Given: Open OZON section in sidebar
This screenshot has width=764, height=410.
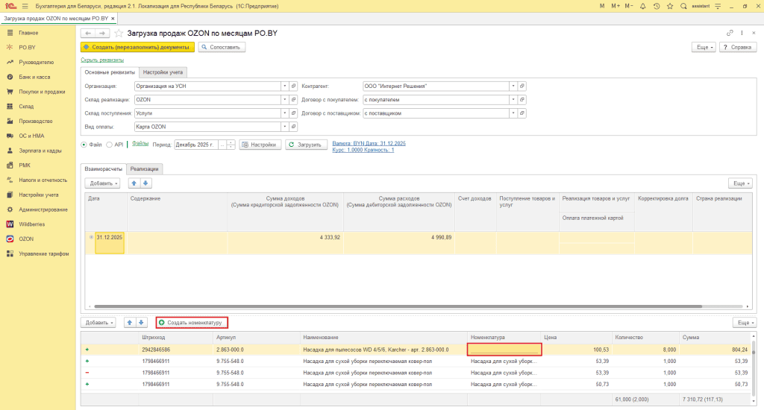Looking at the screenshot, I should (x=26, y=239).
